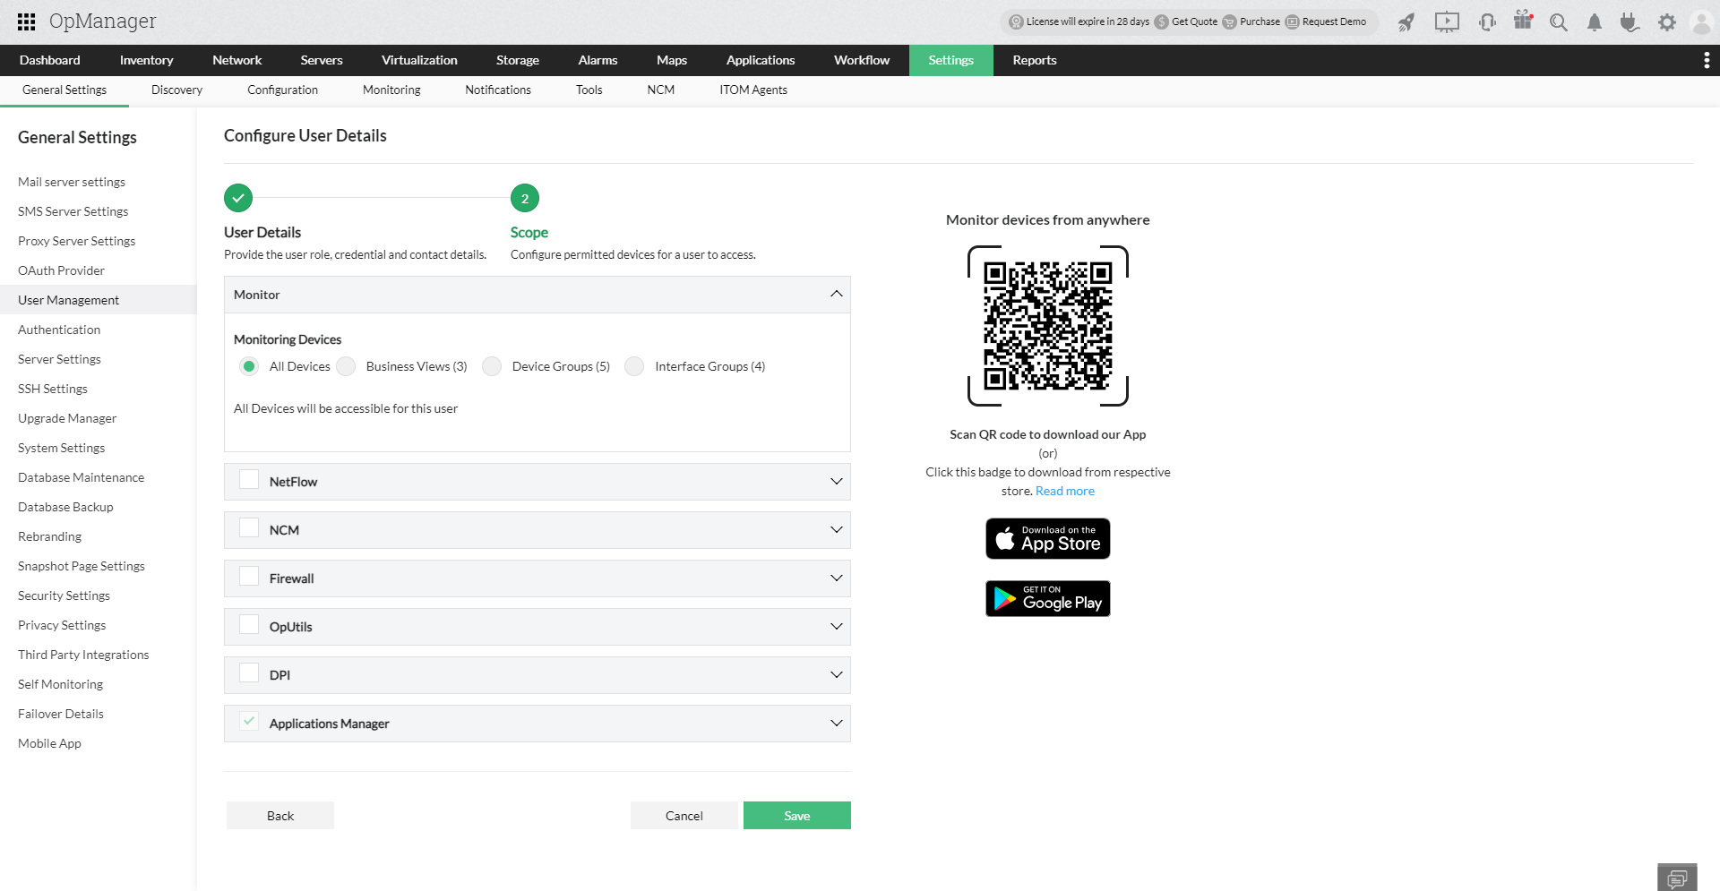Click the license expiry badge icon

coord(1016,22)
